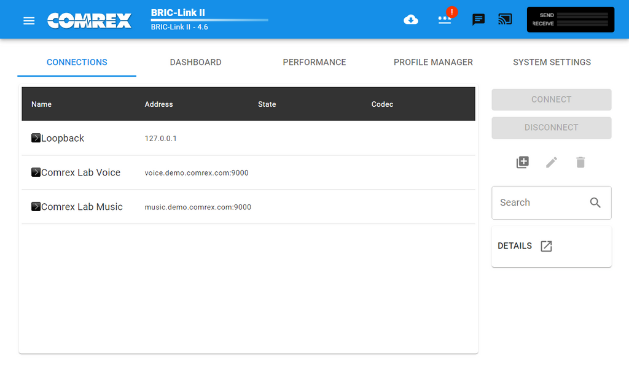This screenshot has height=383, width=629.
Task: Open the password alert icon
Action: 445,20
